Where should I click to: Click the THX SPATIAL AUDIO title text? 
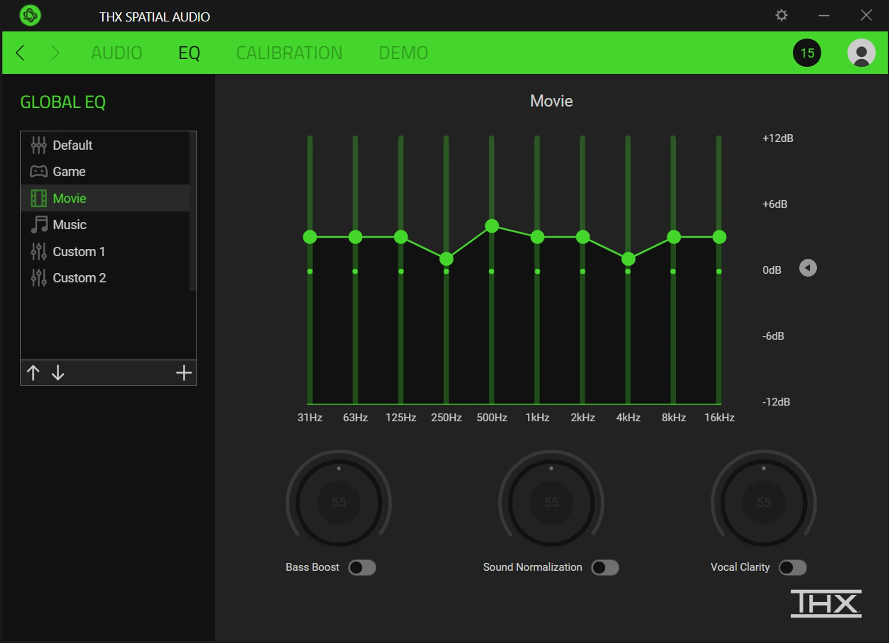pyautogui.click(x=155, y=17)
